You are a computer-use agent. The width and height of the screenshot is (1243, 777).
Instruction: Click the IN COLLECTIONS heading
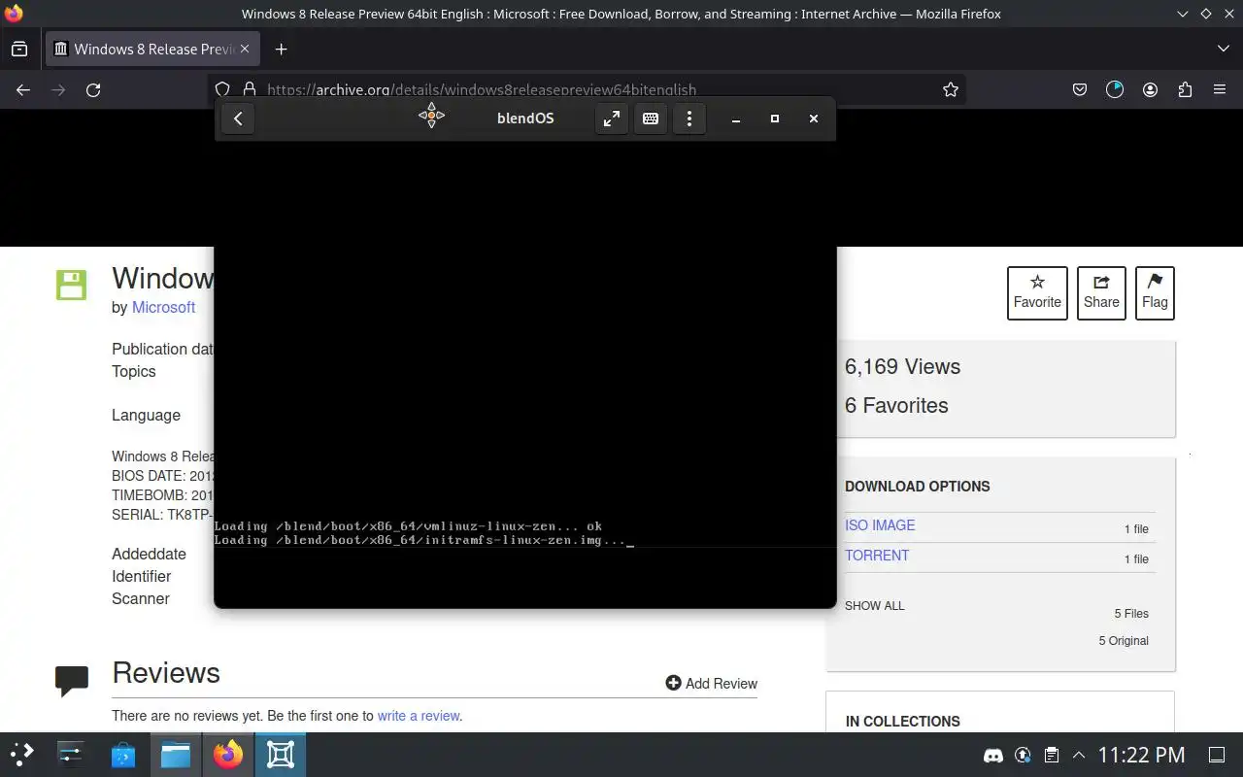pyautogui.click(x=903, y=722)
